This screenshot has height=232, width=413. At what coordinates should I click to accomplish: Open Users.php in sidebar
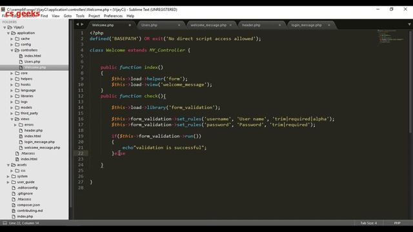(x=32, y=62)
